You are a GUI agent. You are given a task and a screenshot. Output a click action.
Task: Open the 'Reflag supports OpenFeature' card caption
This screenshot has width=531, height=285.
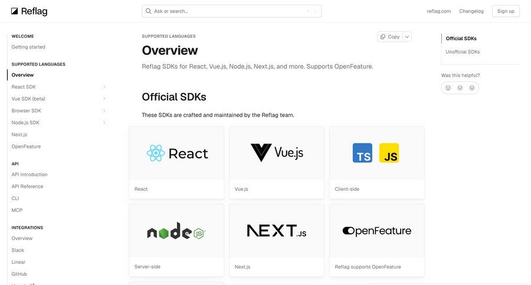(368, 267)
